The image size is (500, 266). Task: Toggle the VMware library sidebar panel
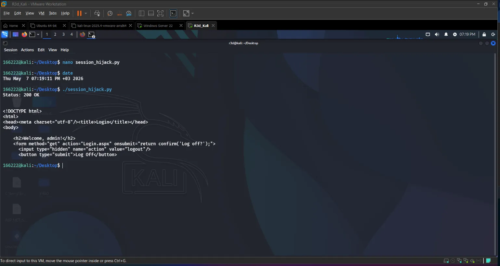point(141,13)
